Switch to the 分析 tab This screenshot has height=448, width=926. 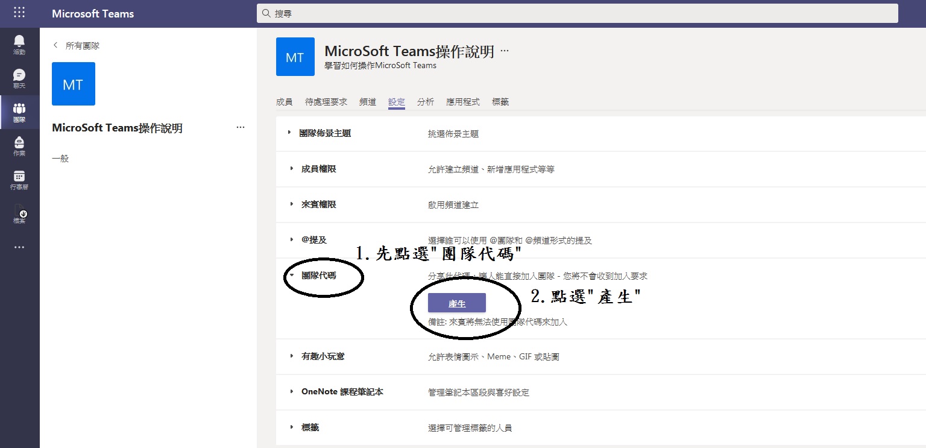(x=426, y=102)
